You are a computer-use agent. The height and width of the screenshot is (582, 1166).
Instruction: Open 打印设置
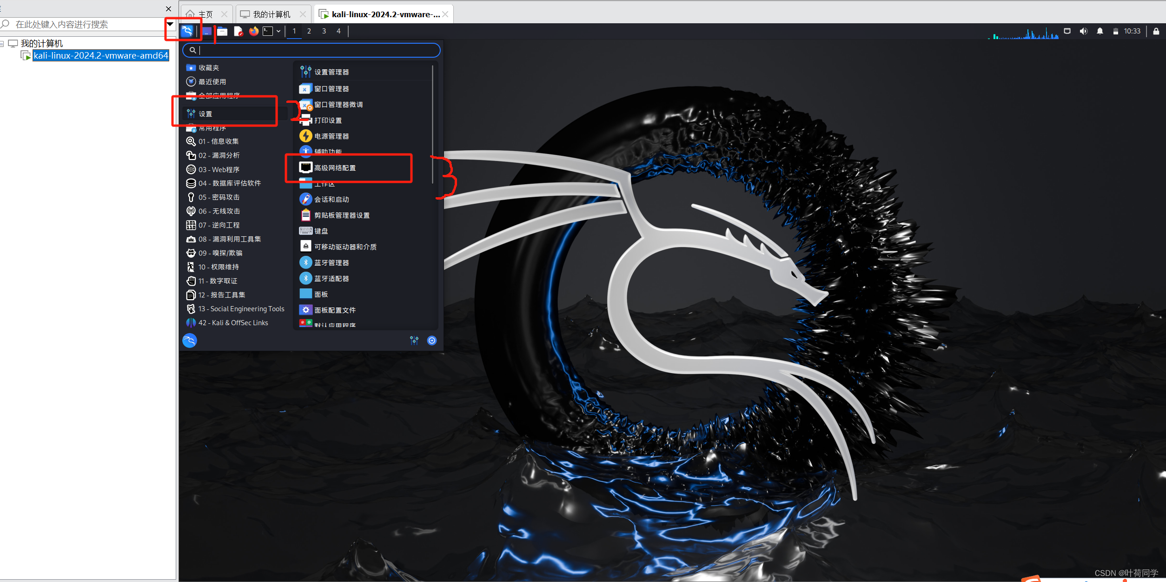364,120
